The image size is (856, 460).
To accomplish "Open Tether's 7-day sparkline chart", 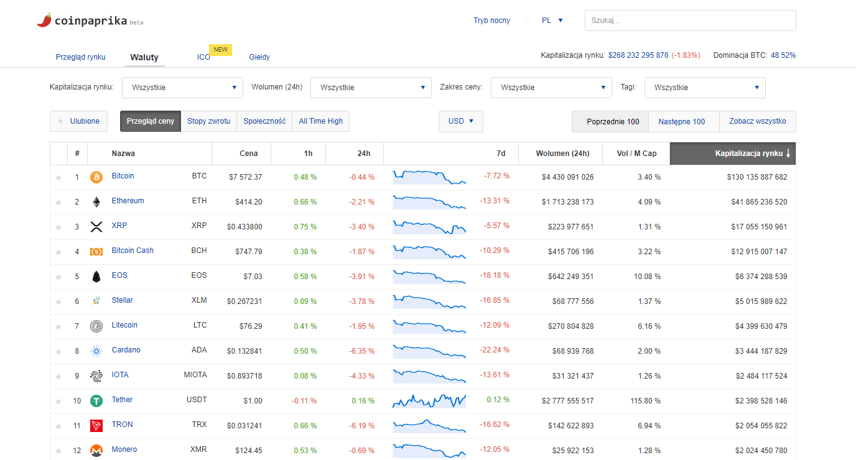I will click(429, 401).
